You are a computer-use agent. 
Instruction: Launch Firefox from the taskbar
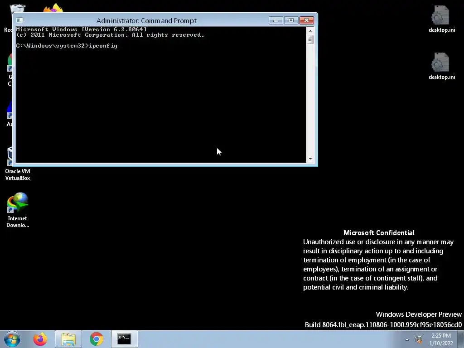coord(40,339)
